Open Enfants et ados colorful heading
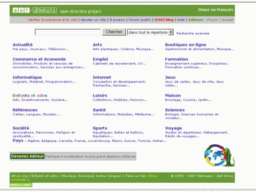 [30, 96]
